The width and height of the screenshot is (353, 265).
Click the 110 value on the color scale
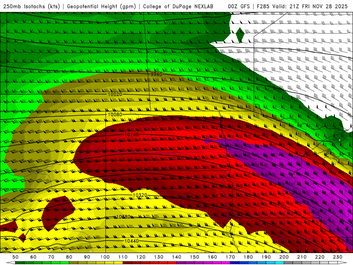coord(123,257)
